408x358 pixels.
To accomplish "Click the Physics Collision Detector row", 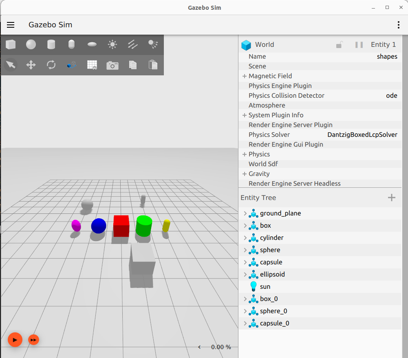I will 320,96.
